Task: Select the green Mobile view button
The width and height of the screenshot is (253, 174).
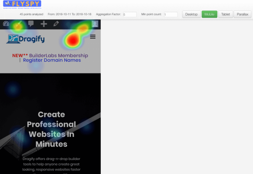Action: [209, 14]
